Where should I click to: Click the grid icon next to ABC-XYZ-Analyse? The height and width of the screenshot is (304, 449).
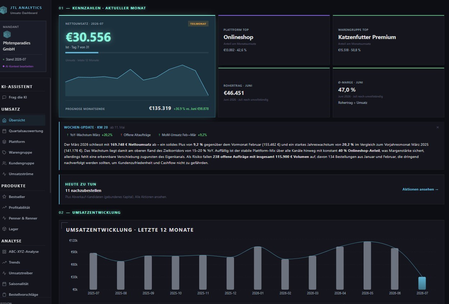tap(4, 252)
